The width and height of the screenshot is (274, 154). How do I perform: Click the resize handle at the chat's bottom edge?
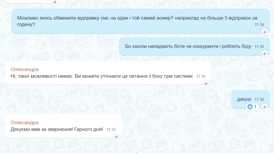[x=137, y=153]
